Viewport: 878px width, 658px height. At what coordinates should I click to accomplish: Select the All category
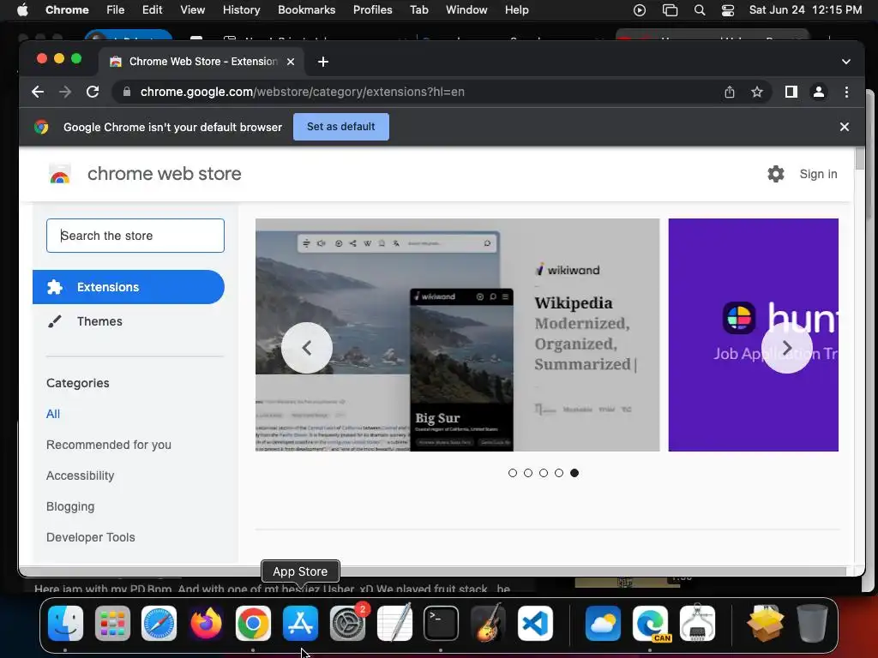click(x=53, y=414)
